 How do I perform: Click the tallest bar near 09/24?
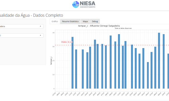159,61
